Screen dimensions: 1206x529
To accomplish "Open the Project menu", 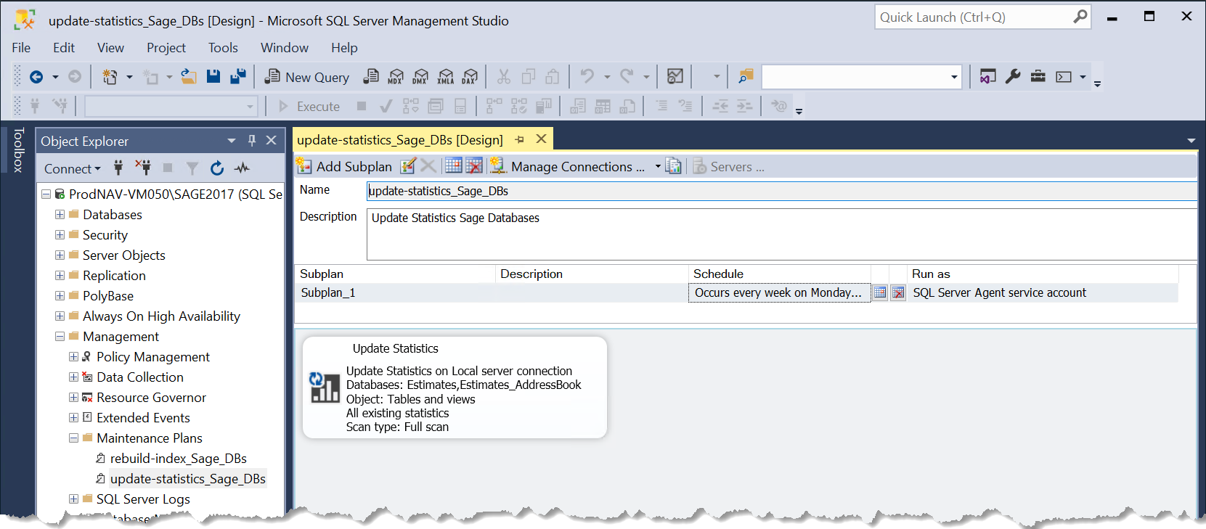I will click(x=166, y=48).
